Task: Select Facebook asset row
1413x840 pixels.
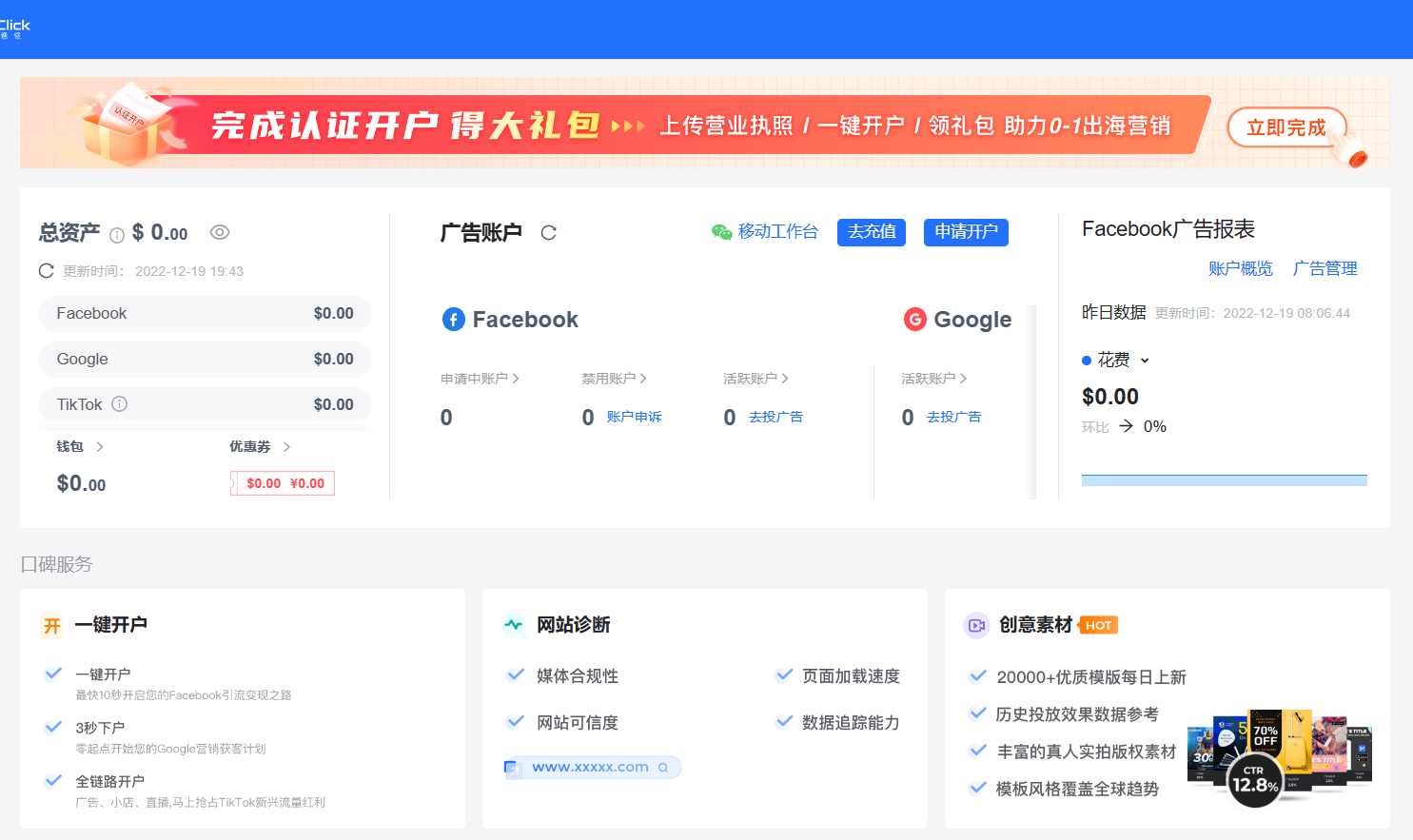Action: click(x=205, y=314)
